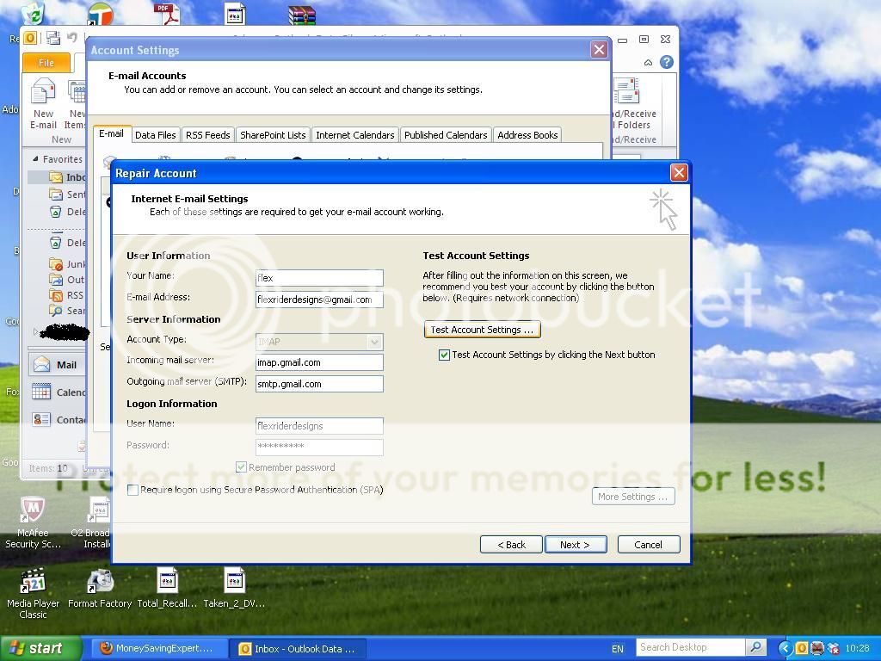
Task: Open the Mail navigation pane icon
Action: tap(42, 365)
